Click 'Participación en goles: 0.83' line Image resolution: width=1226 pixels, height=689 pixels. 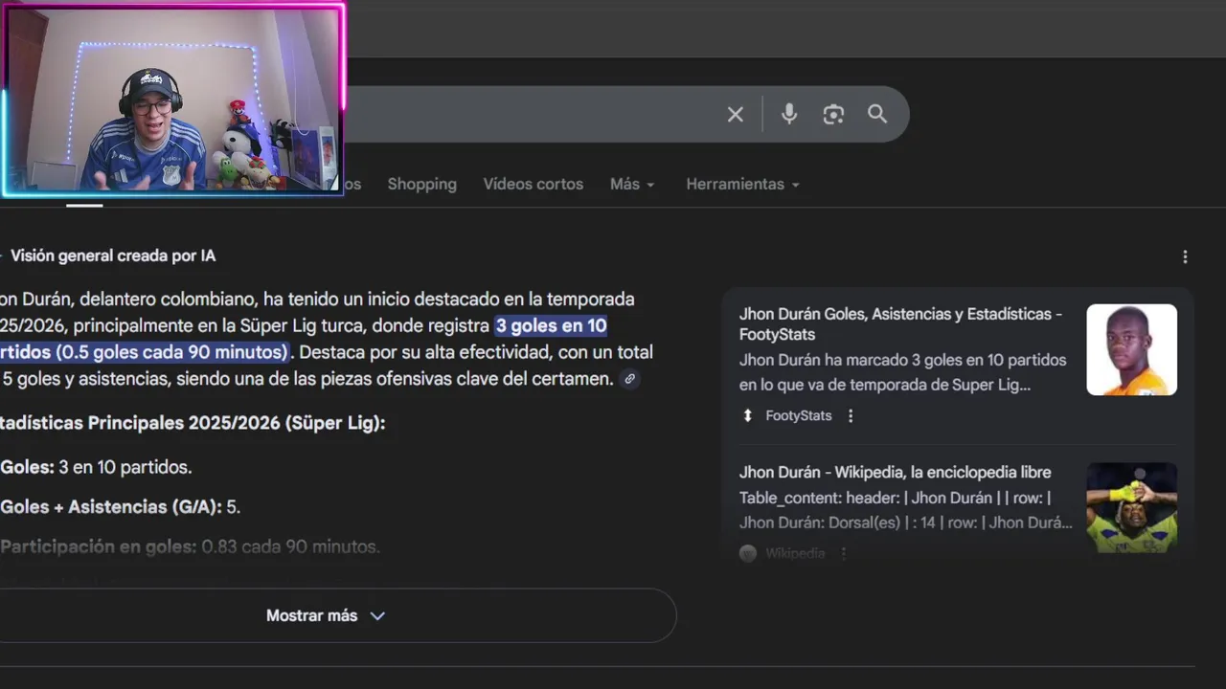(190, 546)
